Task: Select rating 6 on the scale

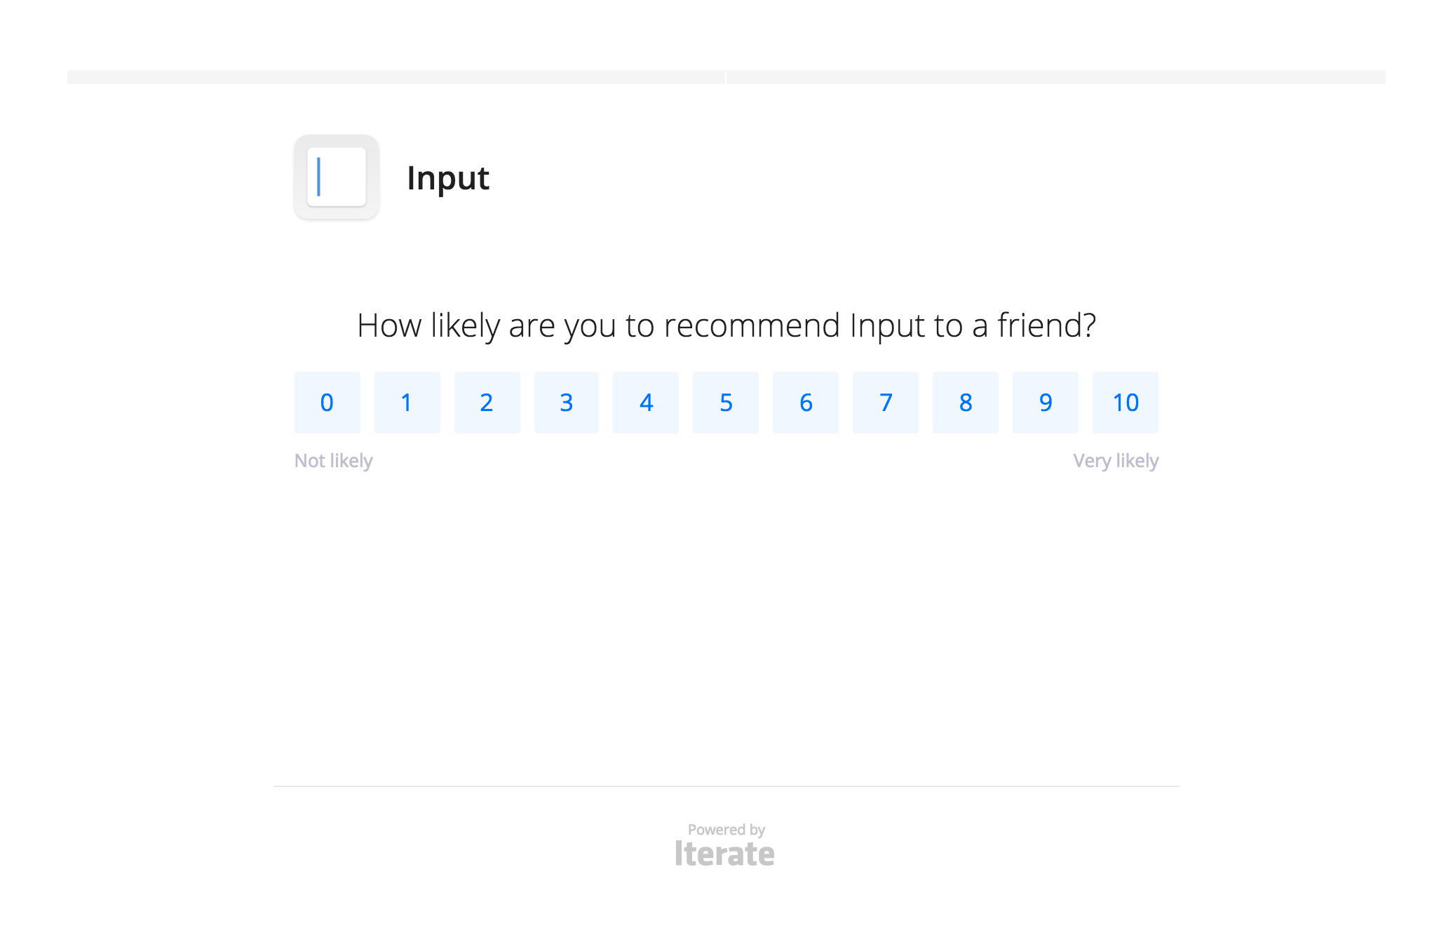Action: pos(805,402)
